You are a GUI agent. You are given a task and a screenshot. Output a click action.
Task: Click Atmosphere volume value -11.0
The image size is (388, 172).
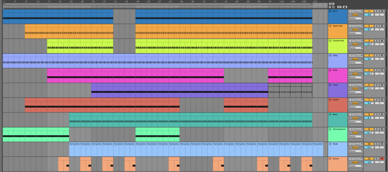pos(369,133)
